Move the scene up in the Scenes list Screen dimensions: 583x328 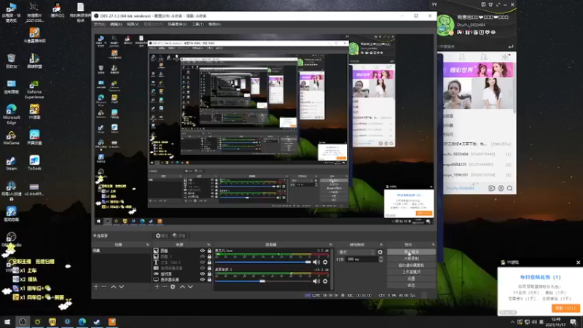(114, 286)
